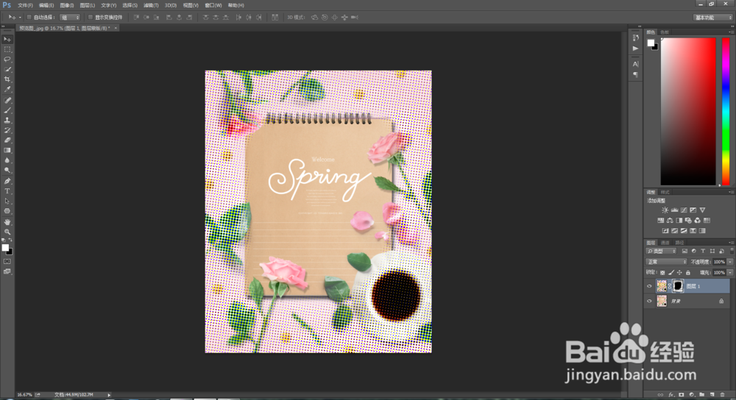
Task: Enable the 显示变换控件 checkbox
Action: pyautogui.click(x=90, y=18)
